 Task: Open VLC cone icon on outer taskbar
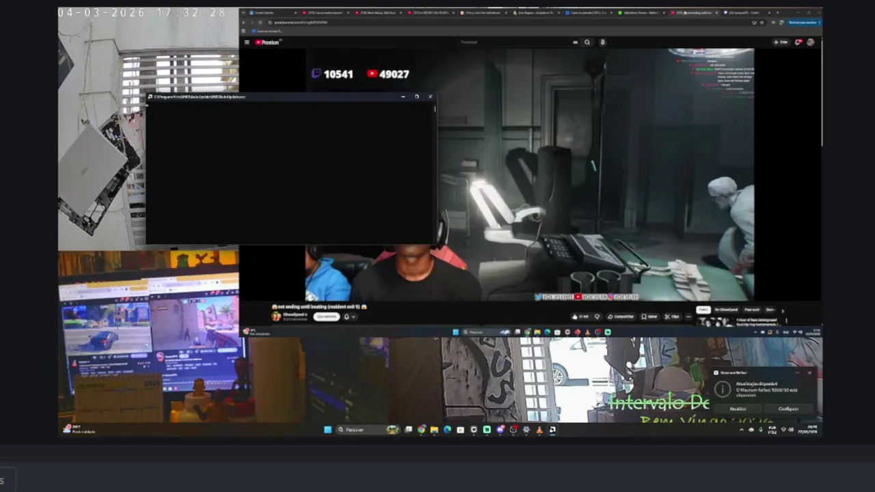(x=539, y=430)
